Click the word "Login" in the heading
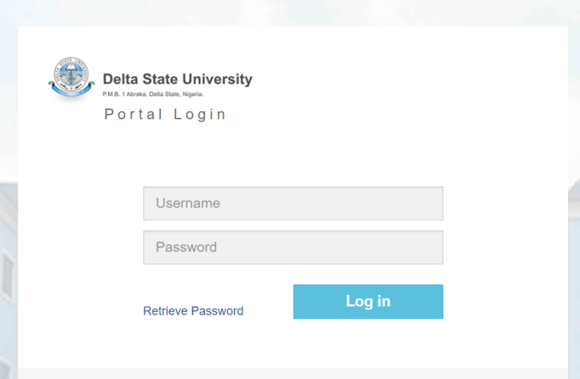The height and width of the screenshot is (379, 580). pos(200,115)
